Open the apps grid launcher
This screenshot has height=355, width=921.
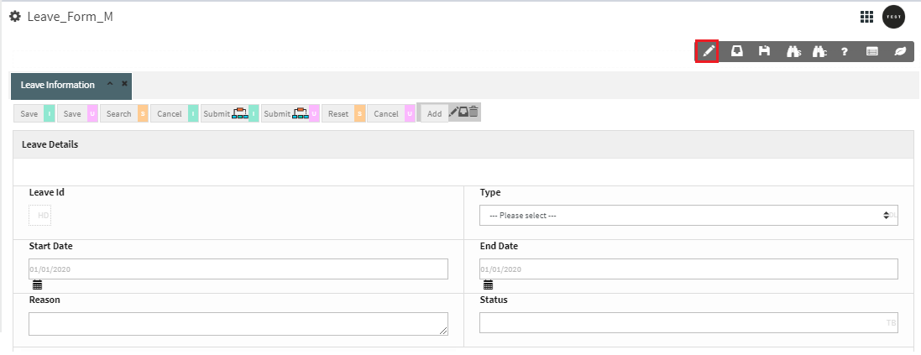pos(866,17)
